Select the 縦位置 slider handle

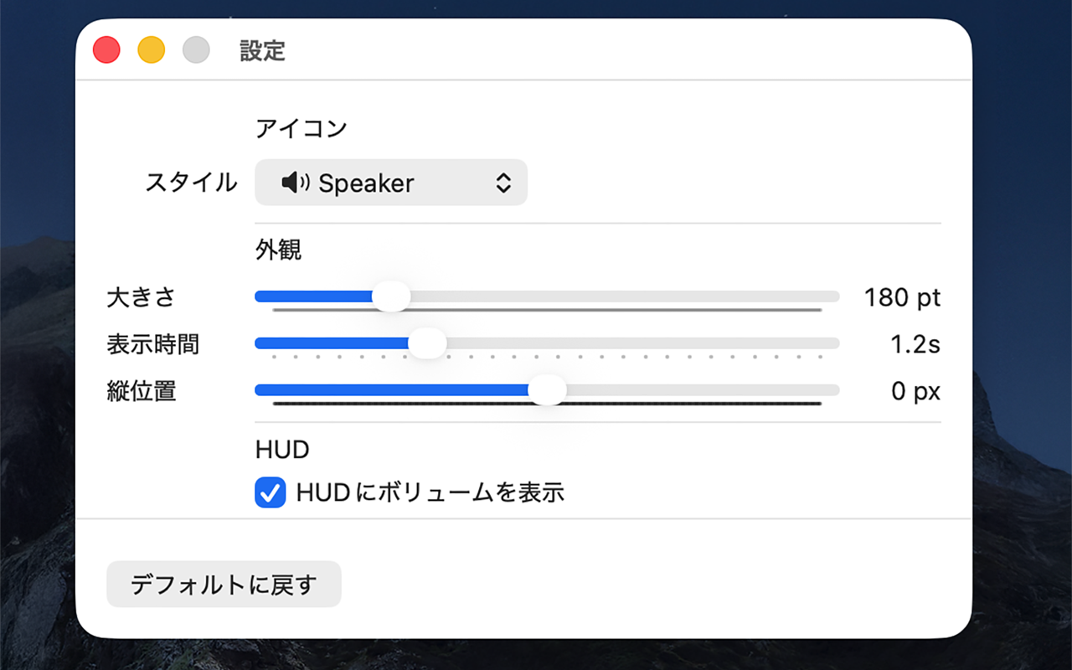pyautogui.click(x=548, y=390)
